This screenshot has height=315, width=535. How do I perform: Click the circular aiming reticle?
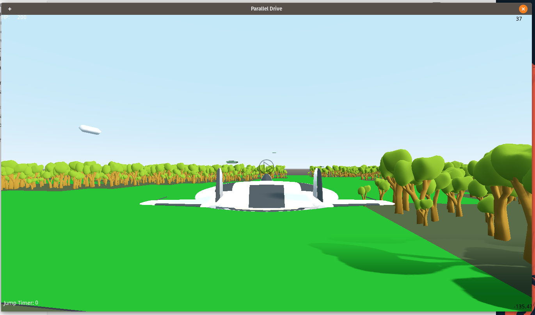(266, 167)
